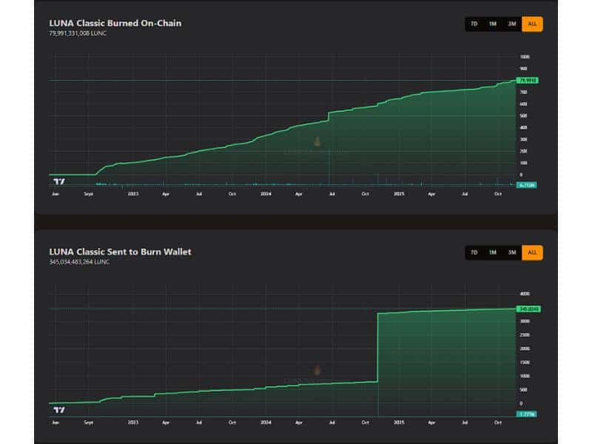592x444 pixels.
Task: Show 3M range on Burn Wallet chart
Action: tap(512, 252)
